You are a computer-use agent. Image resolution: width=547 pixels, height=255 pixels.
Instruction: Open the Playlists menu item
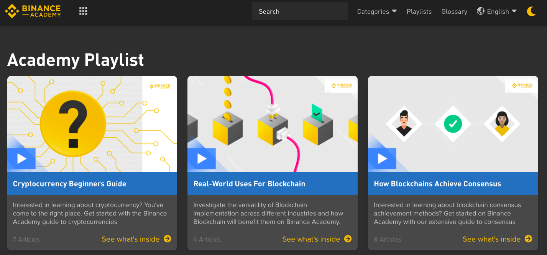pos(419,12)
